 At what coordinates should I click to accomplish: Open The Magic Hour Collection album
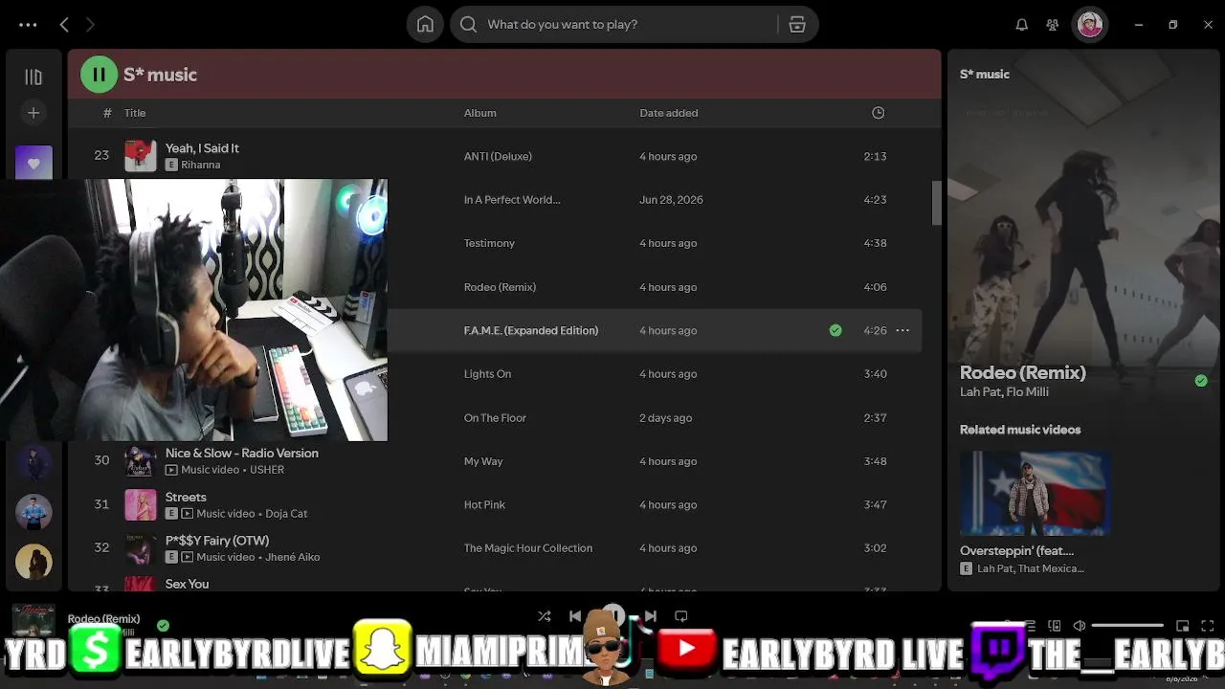pyautogui.click(x=528, y=548)
